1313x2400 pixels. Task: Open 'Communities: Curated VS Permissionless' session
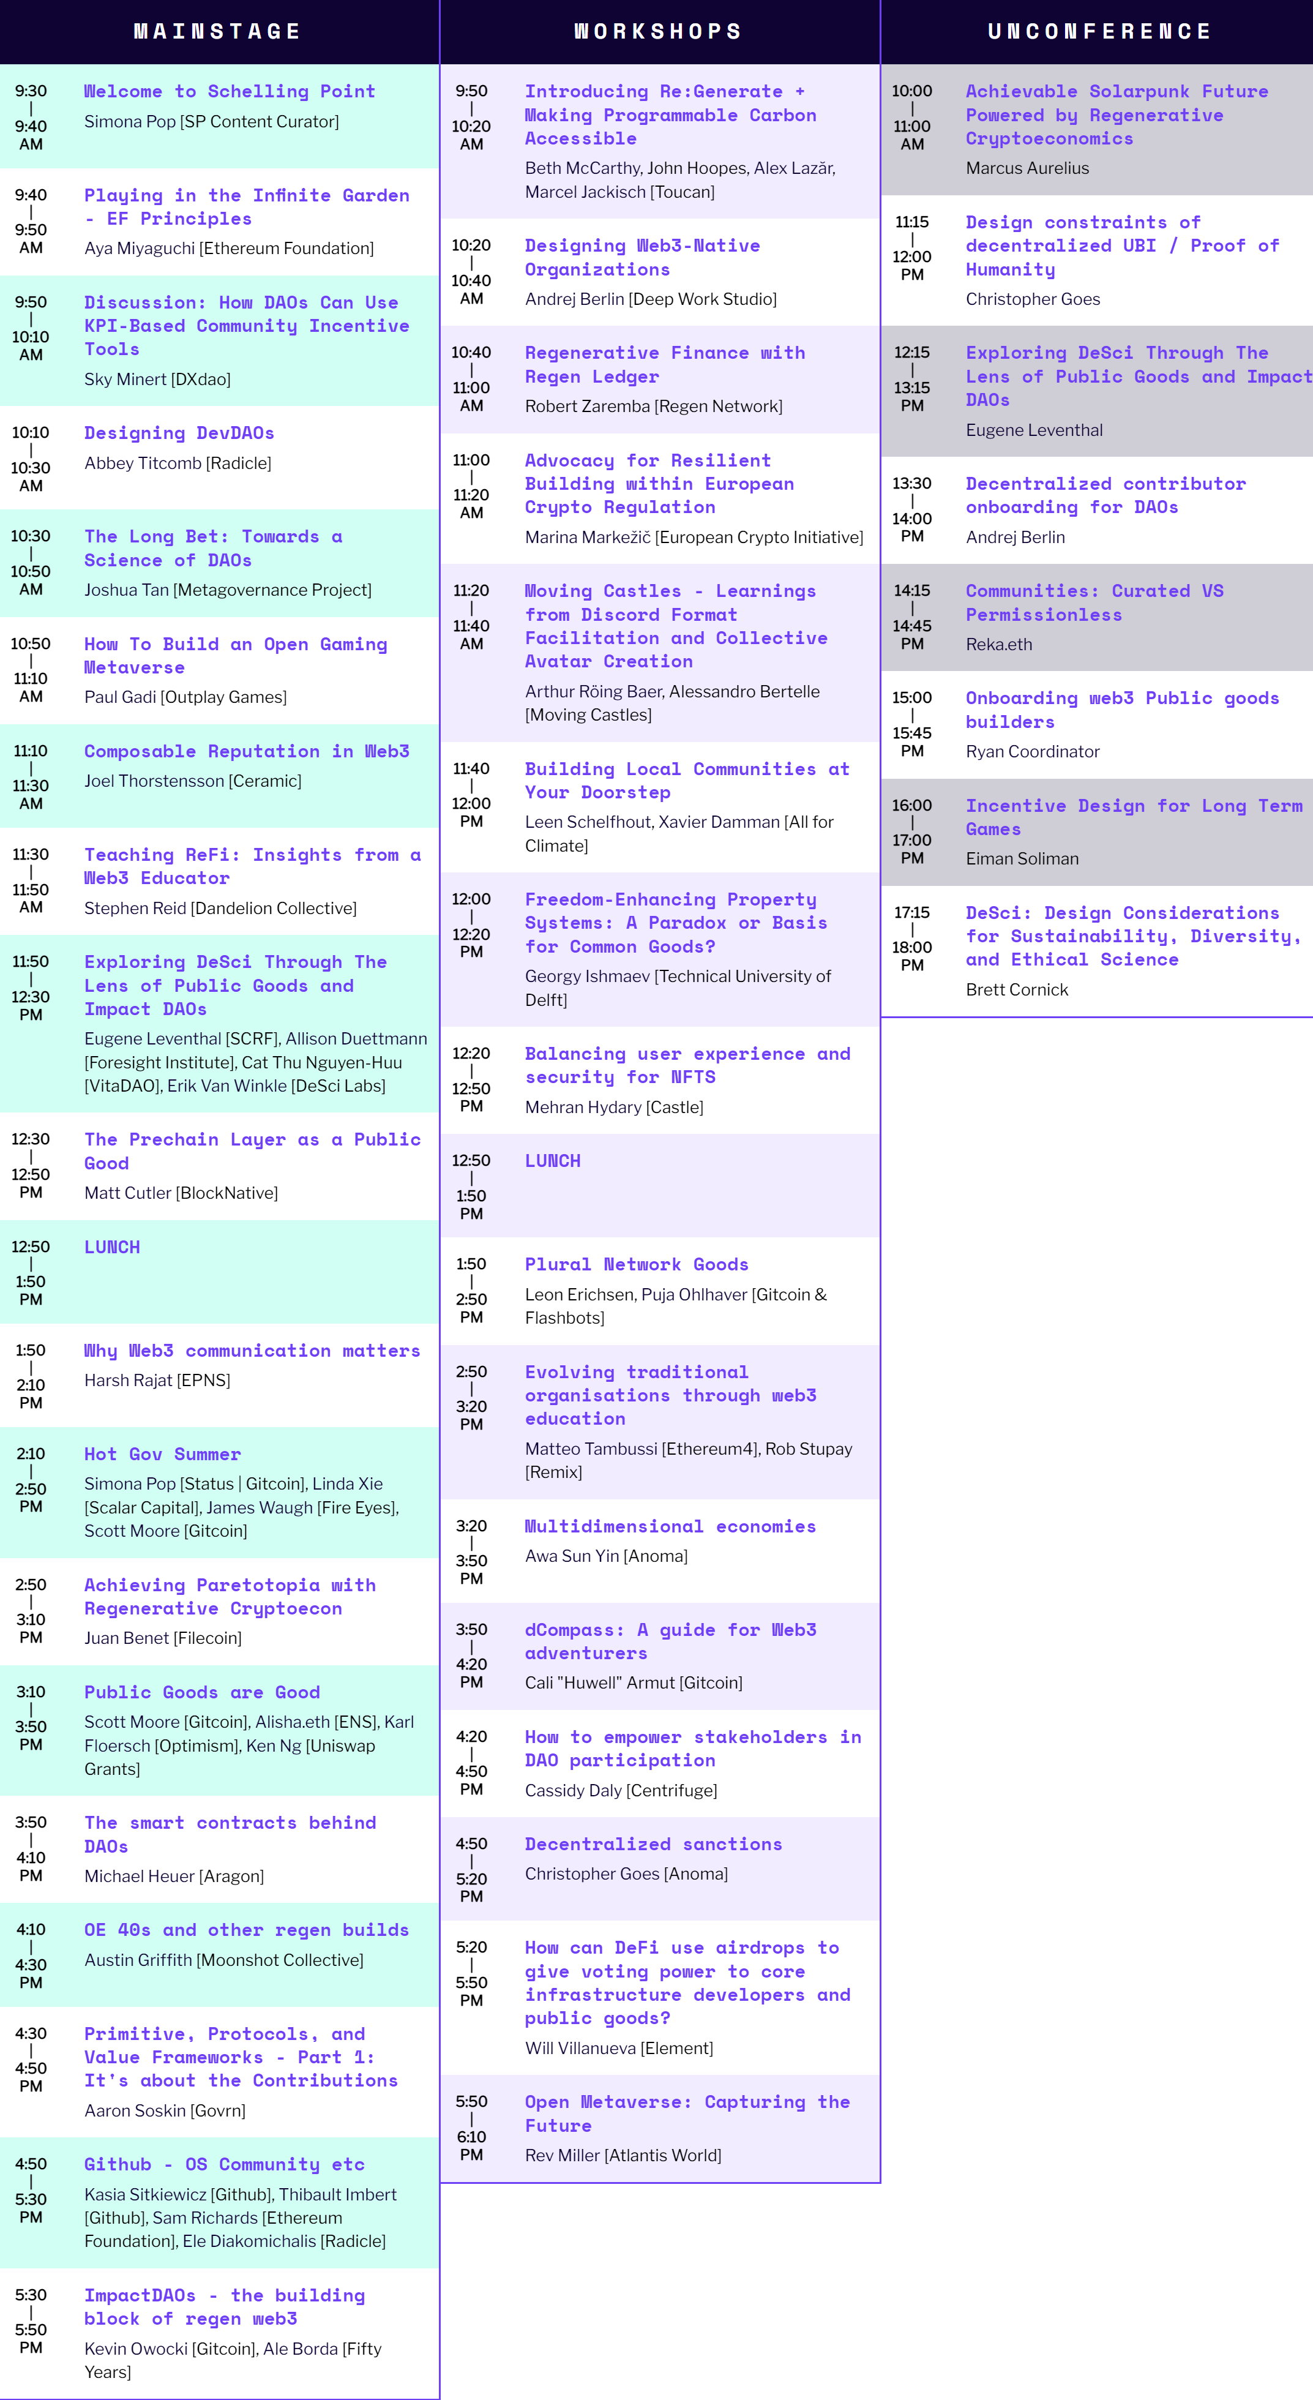pos(1094,603)
